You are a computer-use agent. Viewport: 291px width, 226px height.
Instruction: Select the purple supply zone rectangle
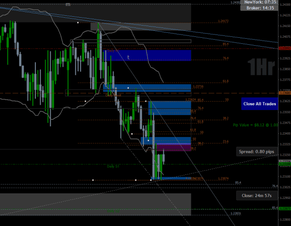[174, 148]
